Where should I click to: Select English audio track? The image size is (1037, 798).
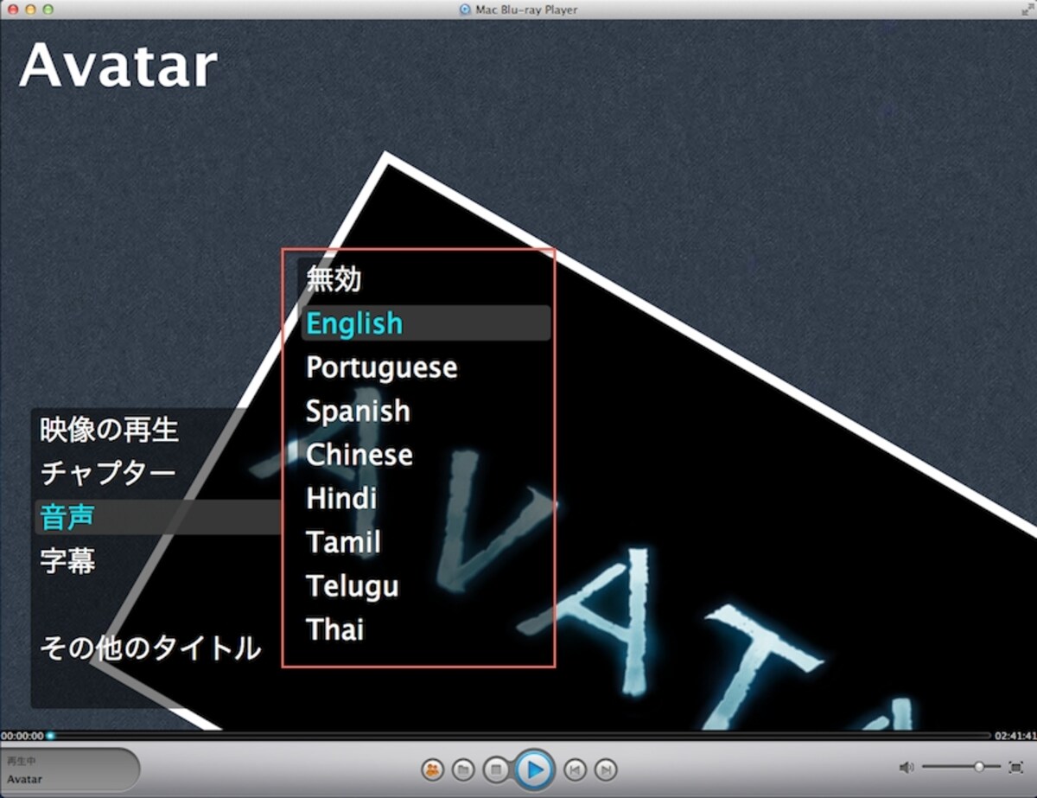click(x=425, y=322)
